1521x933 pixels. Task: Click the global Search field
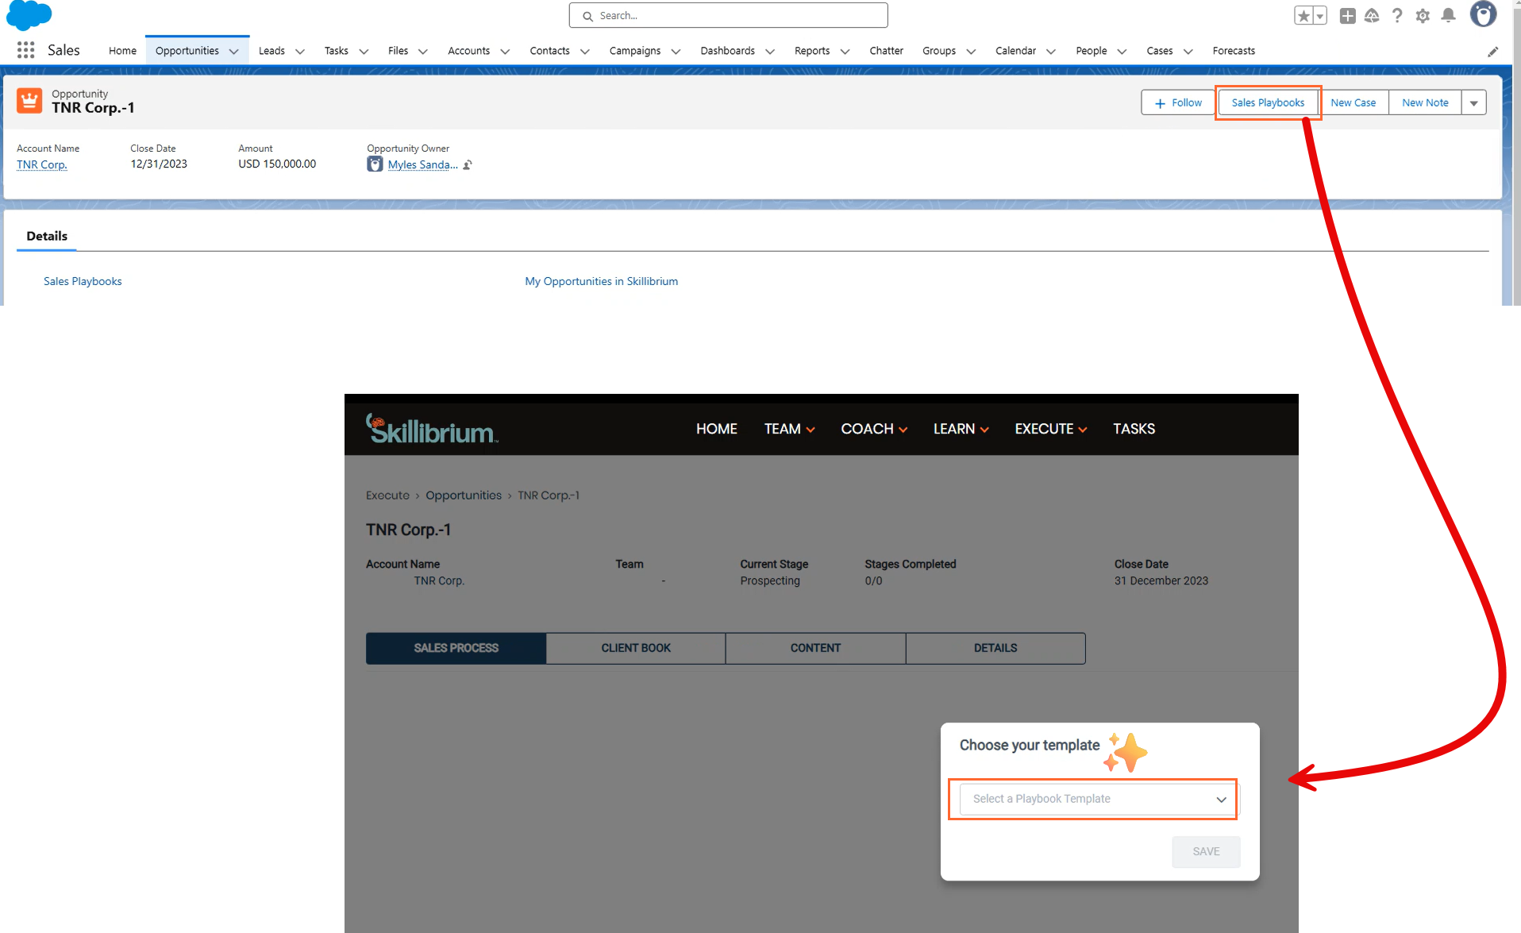click(x=728, y=15)
